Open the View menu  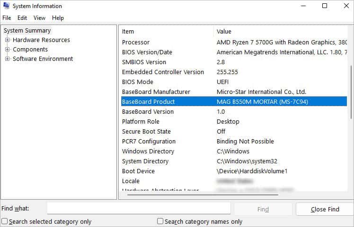pos(39,18)
